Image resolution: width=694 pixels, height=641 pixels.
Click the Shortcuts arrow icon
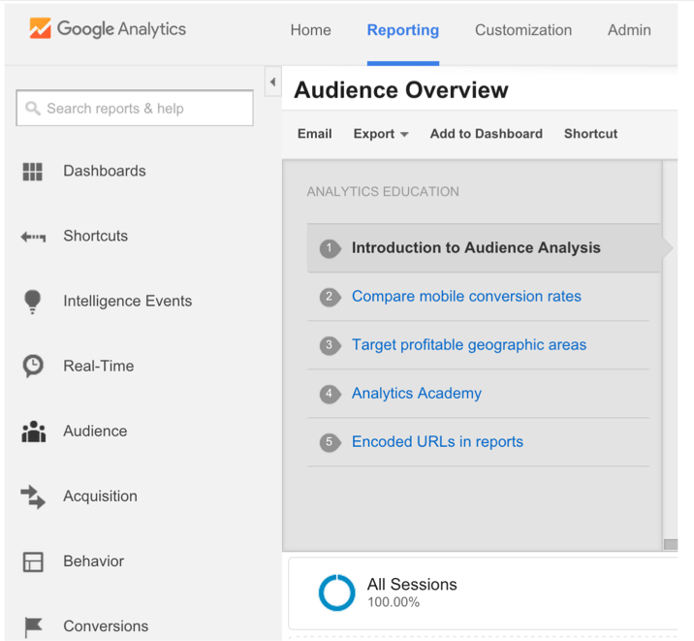[x=33, y=237]
